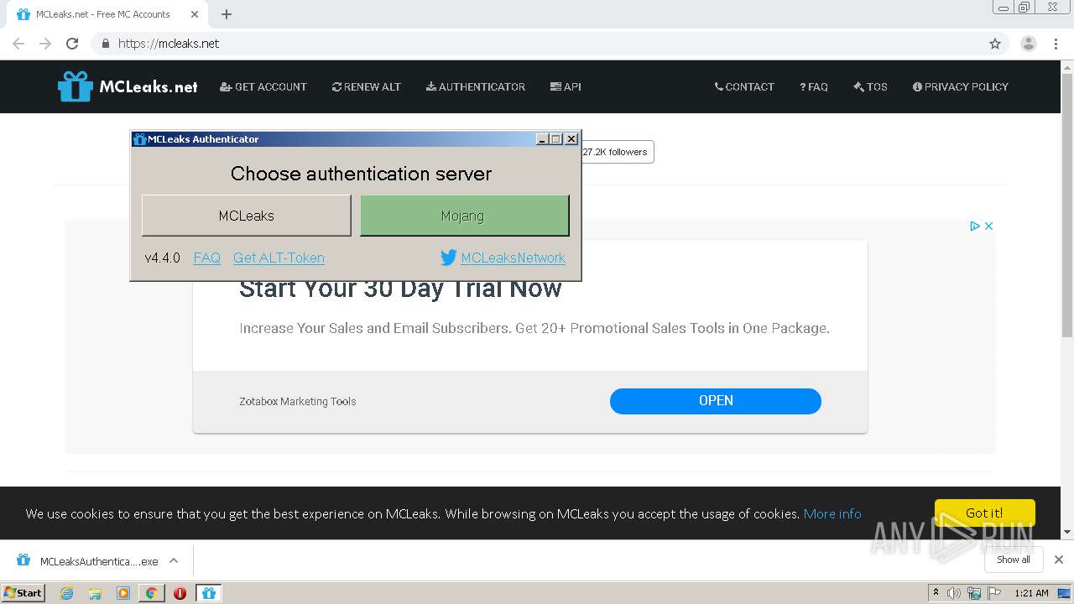Open CONTACT page
This screenshot has height=604, width=1074.
point(744,86)
